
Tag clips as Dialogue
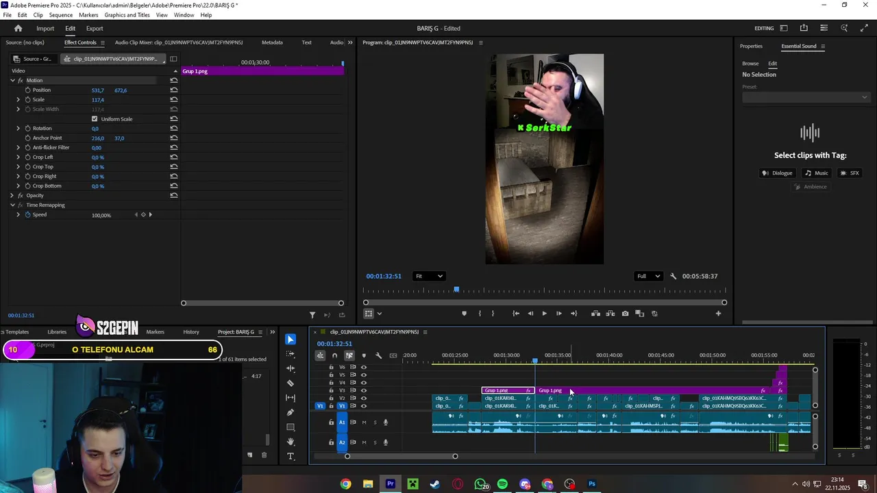point(777,173)
